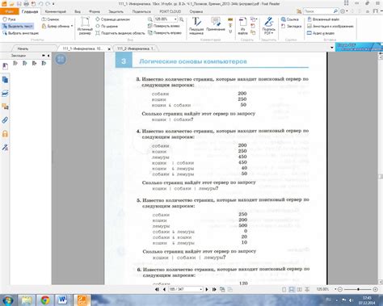Screen dimensions: 383x306
Task: Open the 125% zoom combo box in ribbon
Action: (x=166, y=19)
